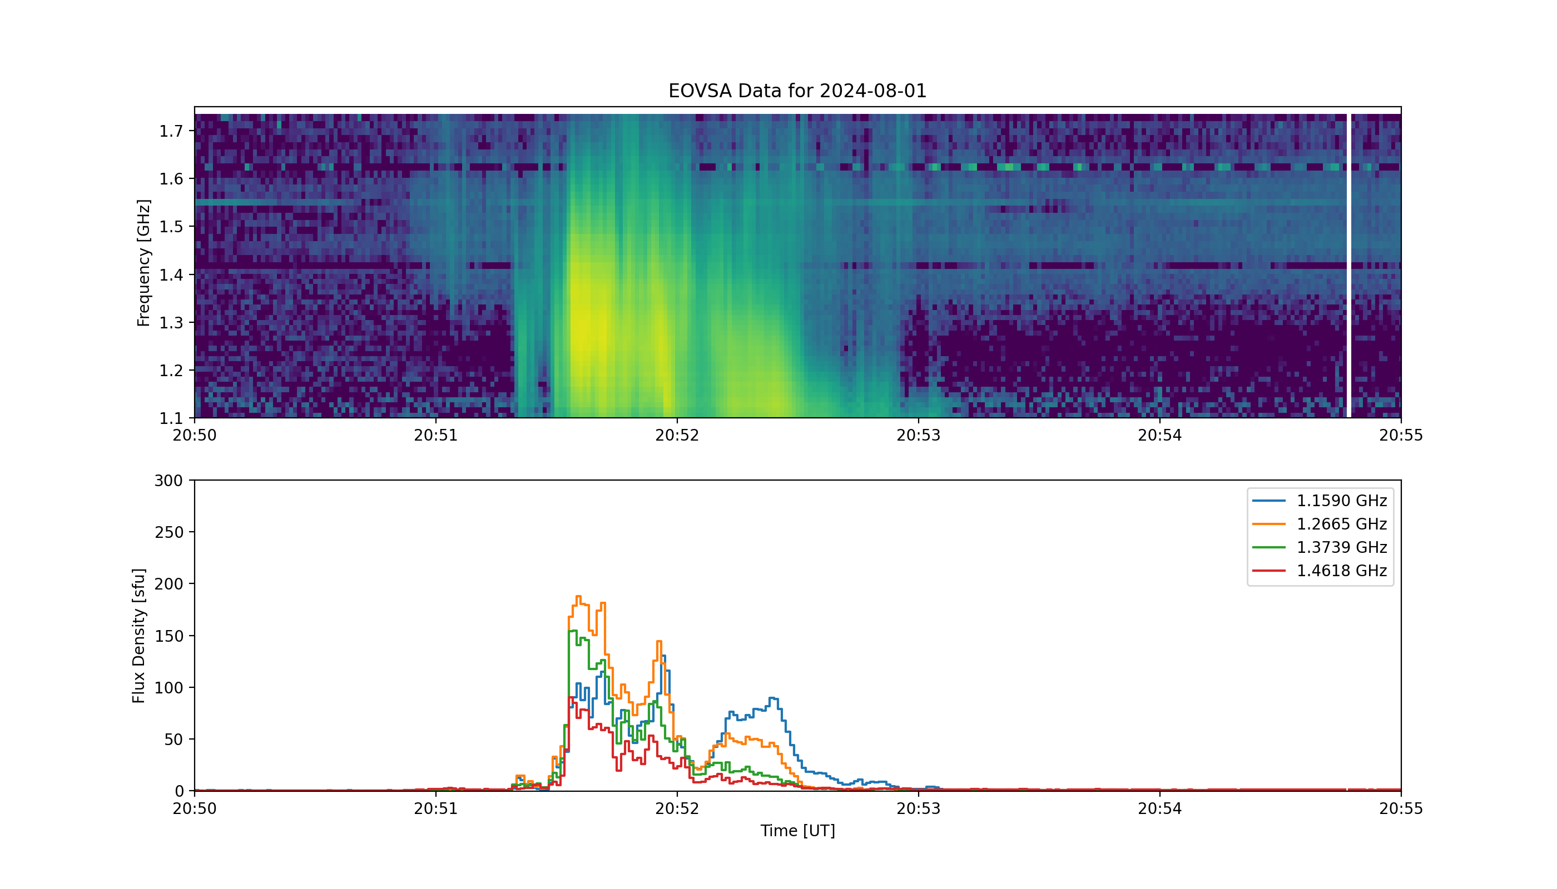Click the orange curve's highest peak
This screenshot has height=889, width=1557.
point(578,597)
